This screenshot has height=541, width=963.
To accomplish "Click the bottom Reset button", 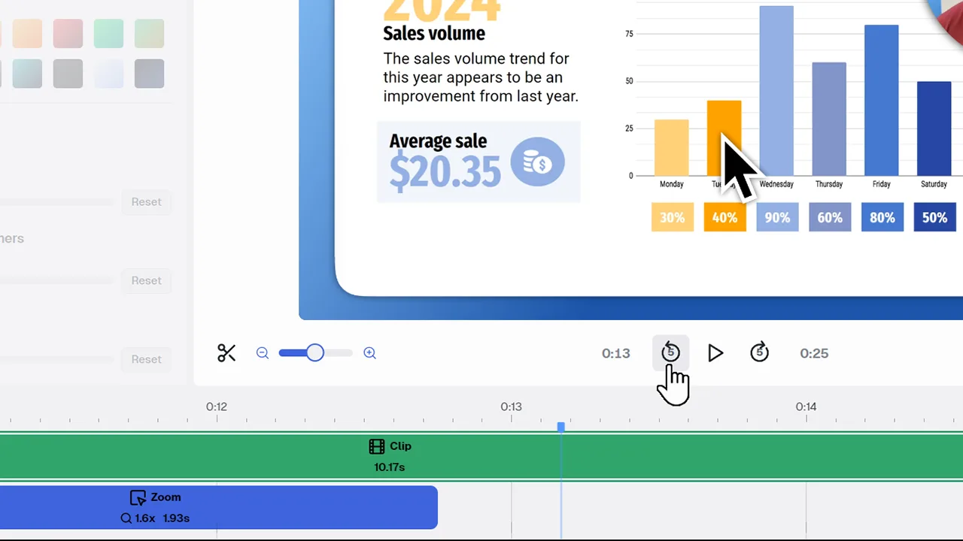I will click(146, 359).
